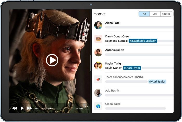
Task: Open the Kayla, Tariq group avatar
Action: point(98,65)
